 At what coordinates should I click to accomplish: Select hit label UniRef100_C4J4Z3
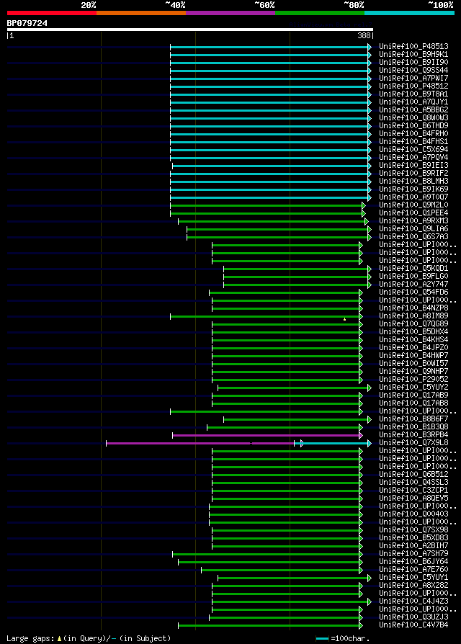(413, 601)
